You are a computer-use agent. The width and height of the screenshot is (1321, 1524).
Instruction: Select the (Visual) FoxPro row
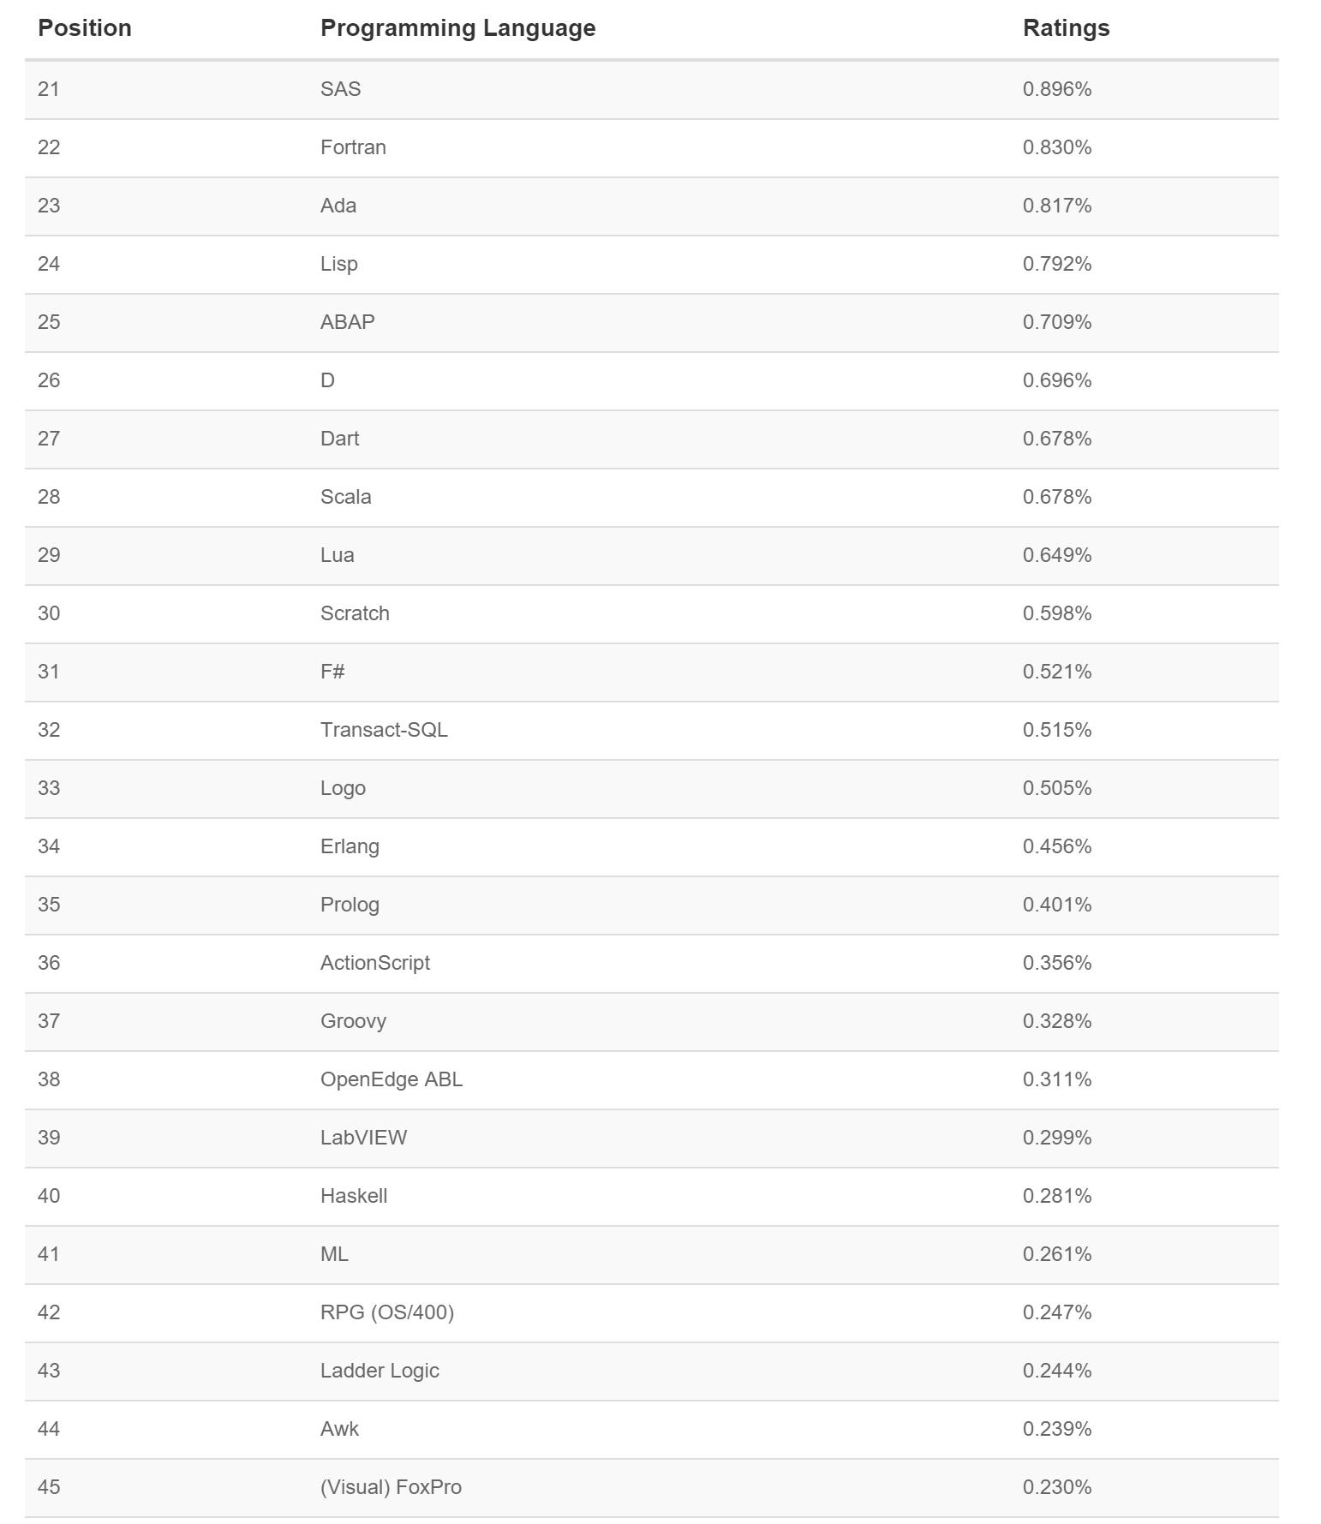click(x=651, y=1488)
